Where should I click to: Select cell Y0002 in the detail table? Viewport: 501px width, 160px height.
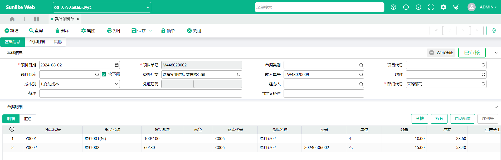pos(53,148)
